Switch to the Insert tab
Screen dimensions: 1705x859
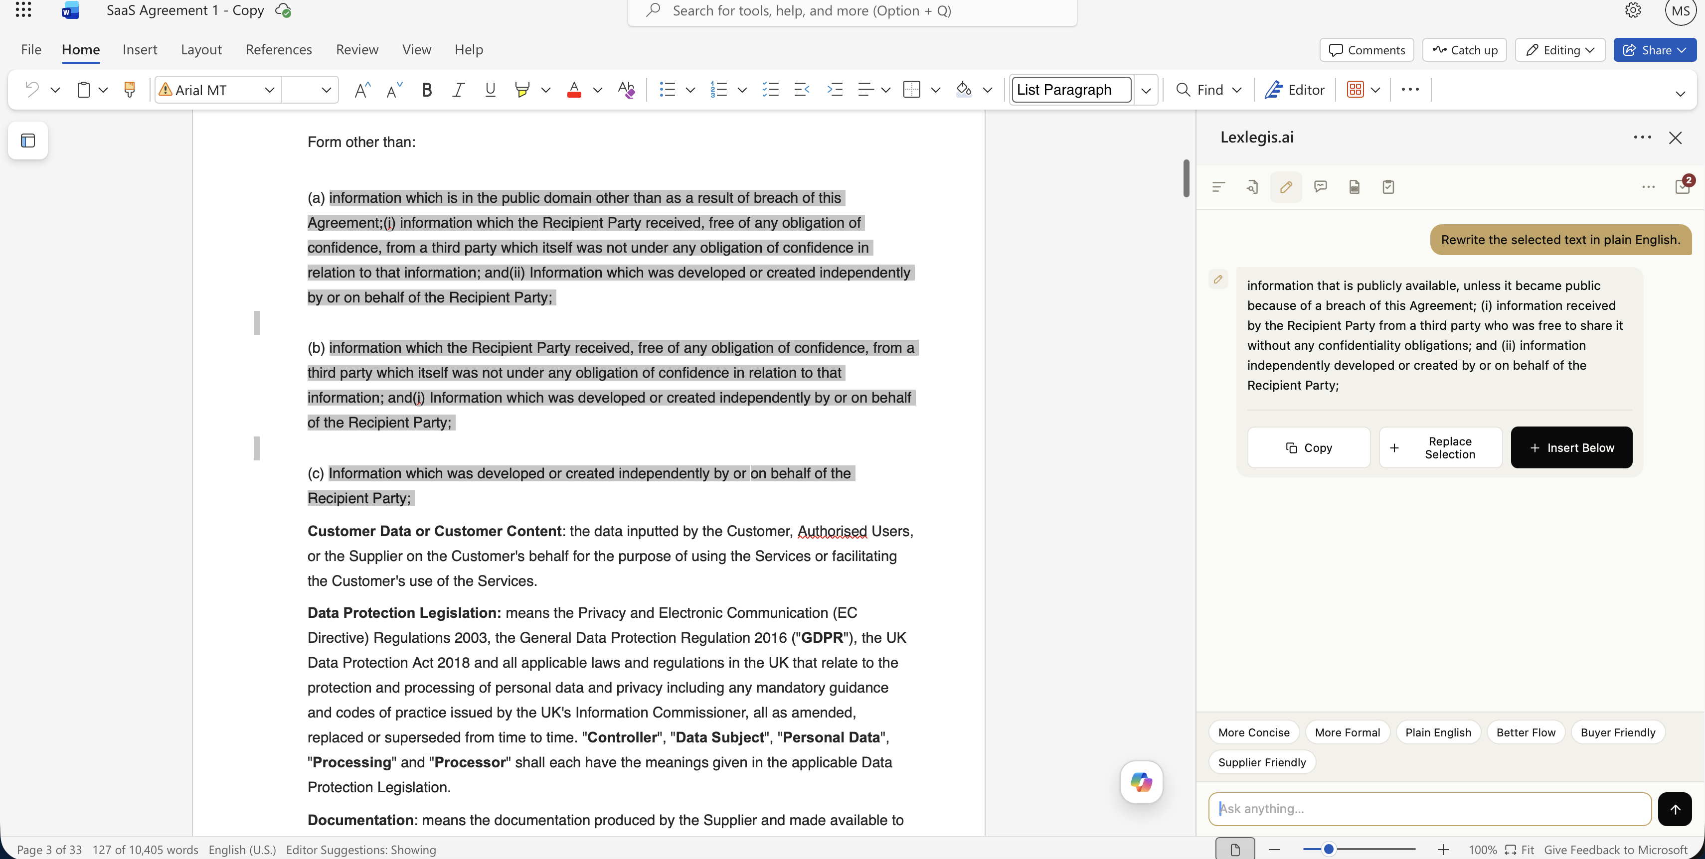click(x=140, y=50)
